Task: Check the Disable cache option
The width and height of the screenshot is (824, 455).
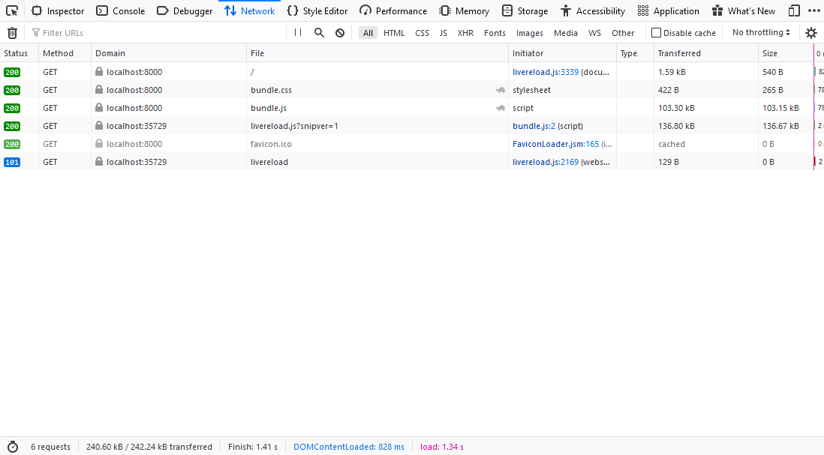Action: tap(655, 32)
